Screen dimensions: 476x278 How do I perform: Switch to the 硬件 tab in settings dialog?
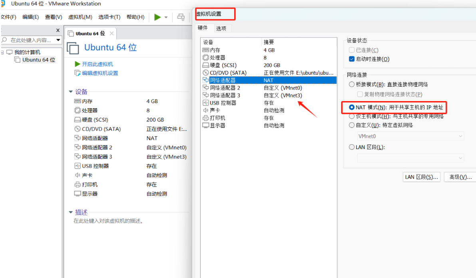pyautogui.click(x=203, y=28)
